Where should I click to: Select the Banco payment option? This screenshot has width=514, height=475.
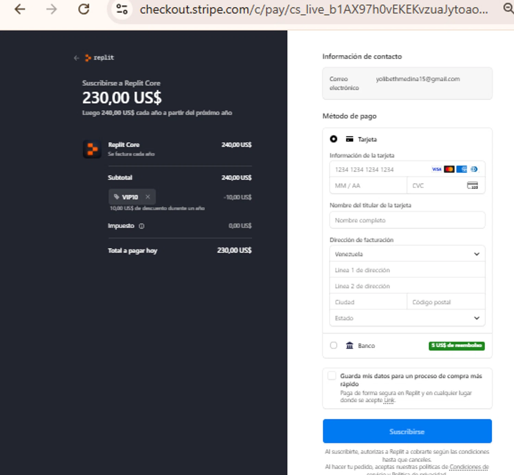click(x=333, y=345)
